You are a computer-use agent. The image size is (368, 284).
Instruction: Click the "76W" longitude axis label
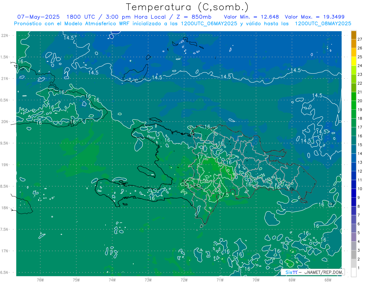coord(40,280)
